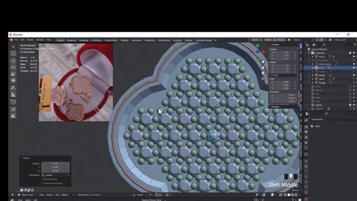Select the Select Box tool
The height and width of the screenshot is (201, 357).
(13, 47)
